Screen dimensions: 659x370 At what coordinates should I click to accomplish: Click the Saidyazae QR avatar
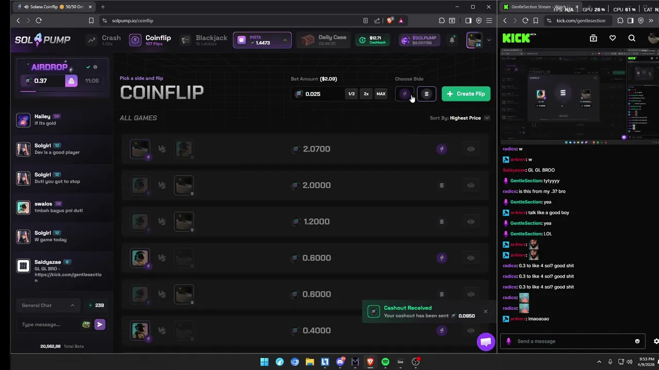pyautogui.click(x=23, y=266)
